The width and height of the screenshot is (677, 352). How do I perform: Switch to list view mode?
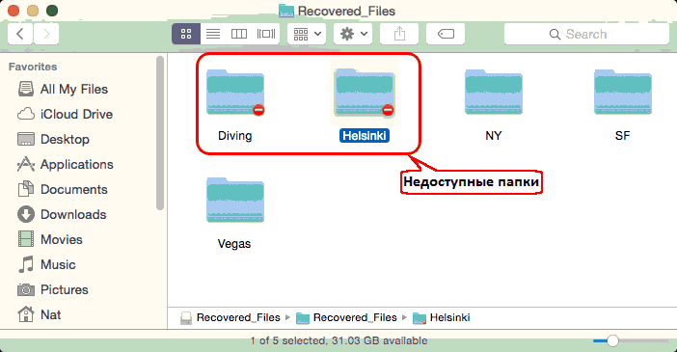(x=213, y=34)
